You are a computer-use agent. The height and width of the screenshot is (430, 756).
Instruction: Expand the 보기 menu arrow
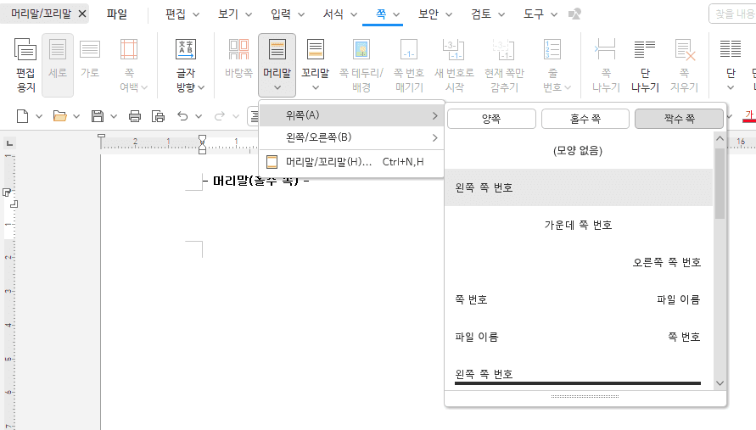pos(249,14)
